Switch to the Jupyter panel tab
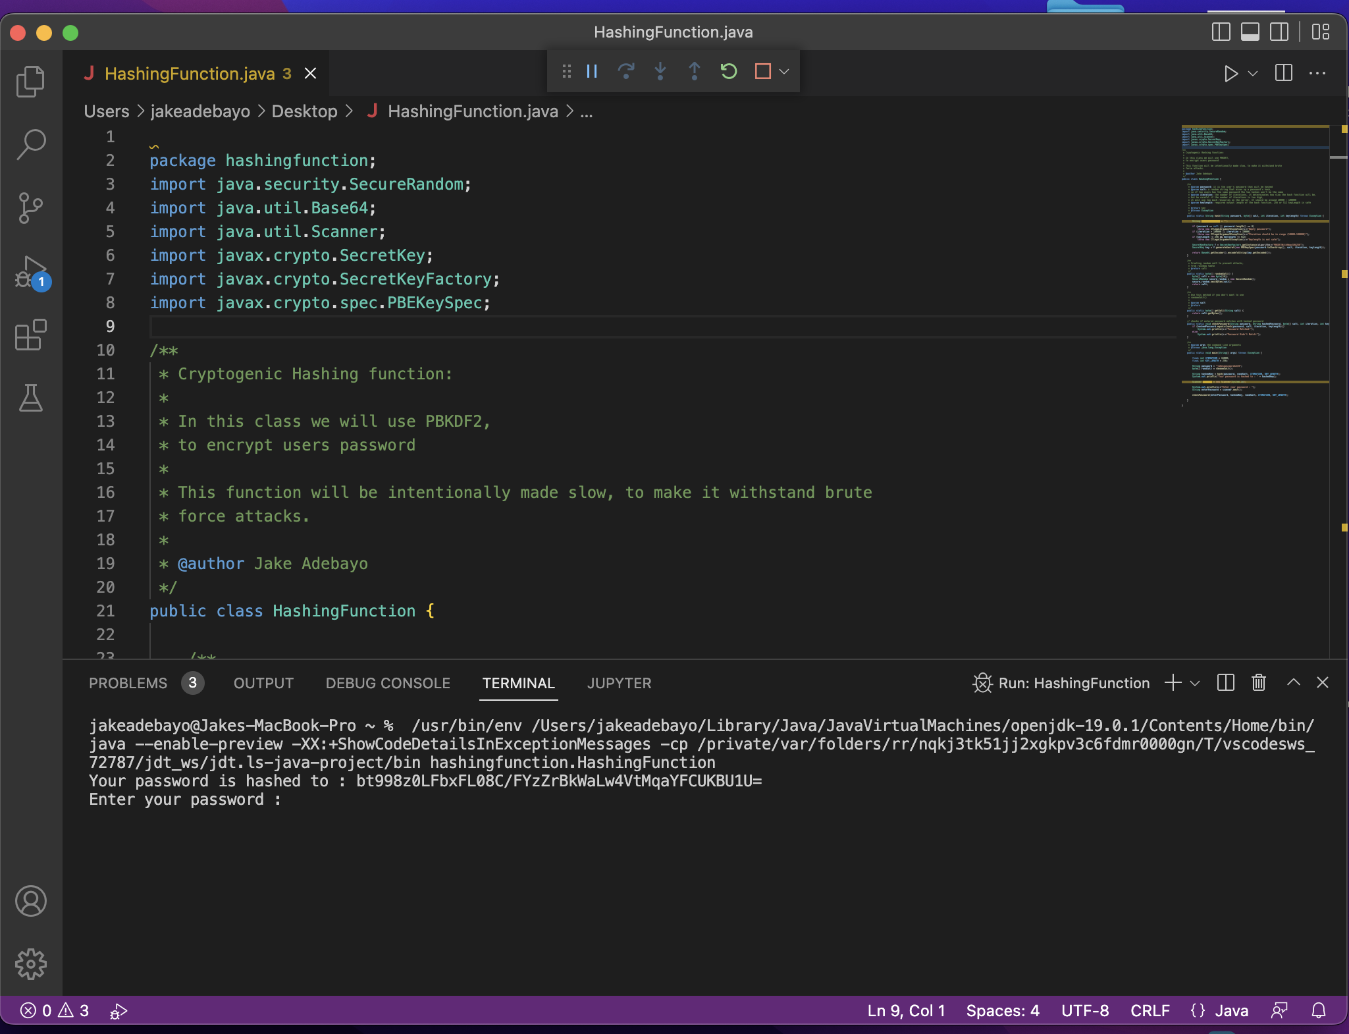 click(x=620, y=683)
